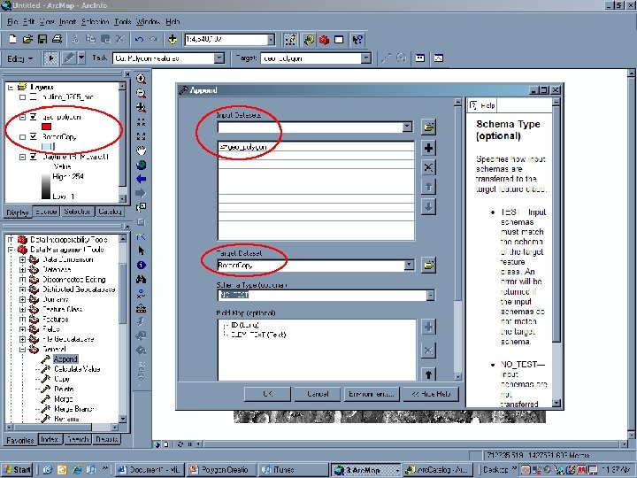This screenshot has width=637, height=478.
Task: Select ELEM_TEXT (Text) in Field Map
Action: [x=258, y=335]
